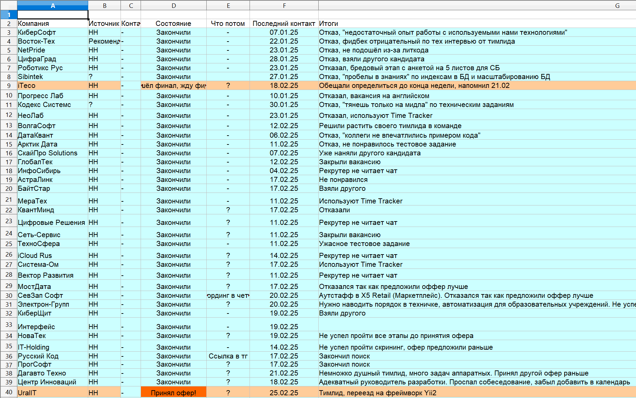636x398 pixels.
Task: Select the 'Состояние' header cell
Action: click(173, 24)
